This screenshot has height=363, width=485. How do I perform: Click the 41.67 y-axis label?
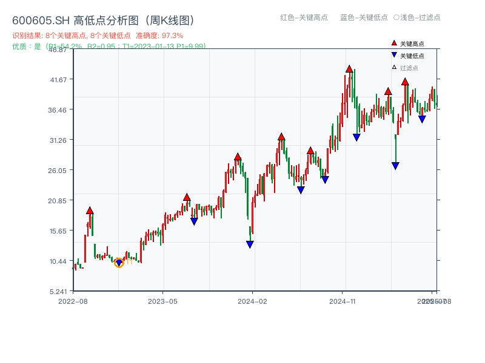(x=58, y=80)
